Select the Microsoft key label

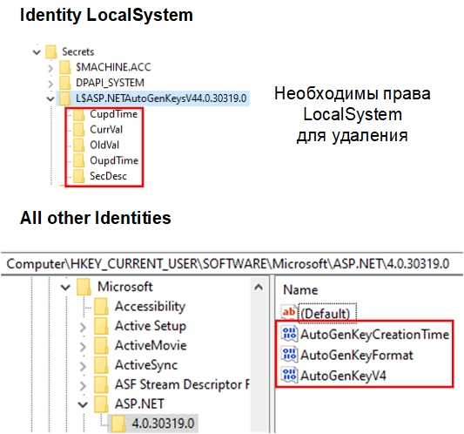tap(125, 287)
